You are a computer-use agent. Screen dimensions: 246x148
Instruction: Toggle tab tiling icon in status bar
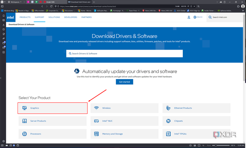pos(199,145)
